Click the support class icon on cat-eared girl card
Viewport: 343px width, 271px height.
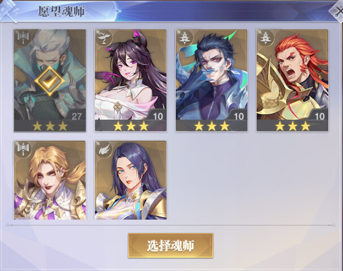click(x=104, y=38)
